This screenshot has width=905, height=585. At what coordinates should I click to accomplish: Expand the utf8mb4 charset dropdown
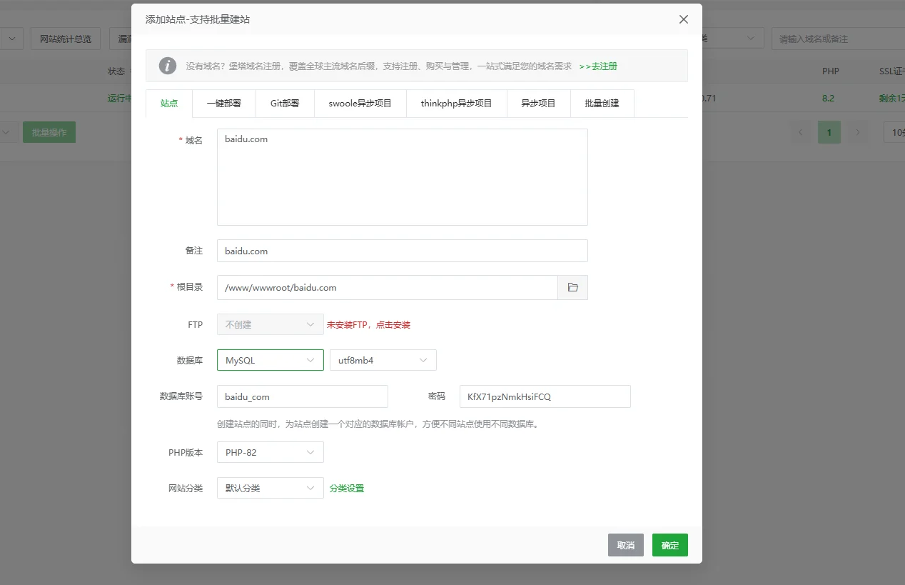pos(383,360)
